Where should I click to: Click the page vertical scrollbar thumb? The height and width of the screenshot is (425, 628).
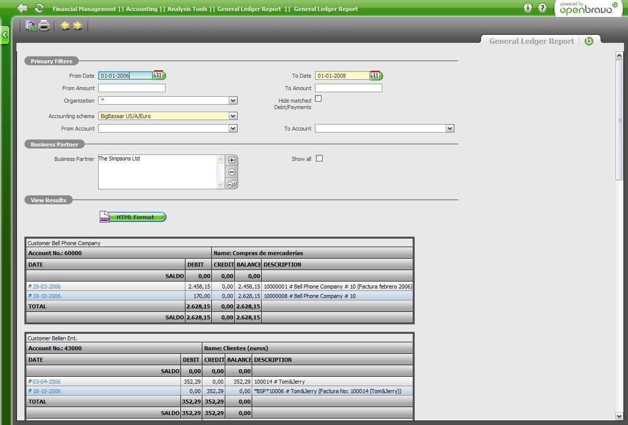tap(620, 120)
